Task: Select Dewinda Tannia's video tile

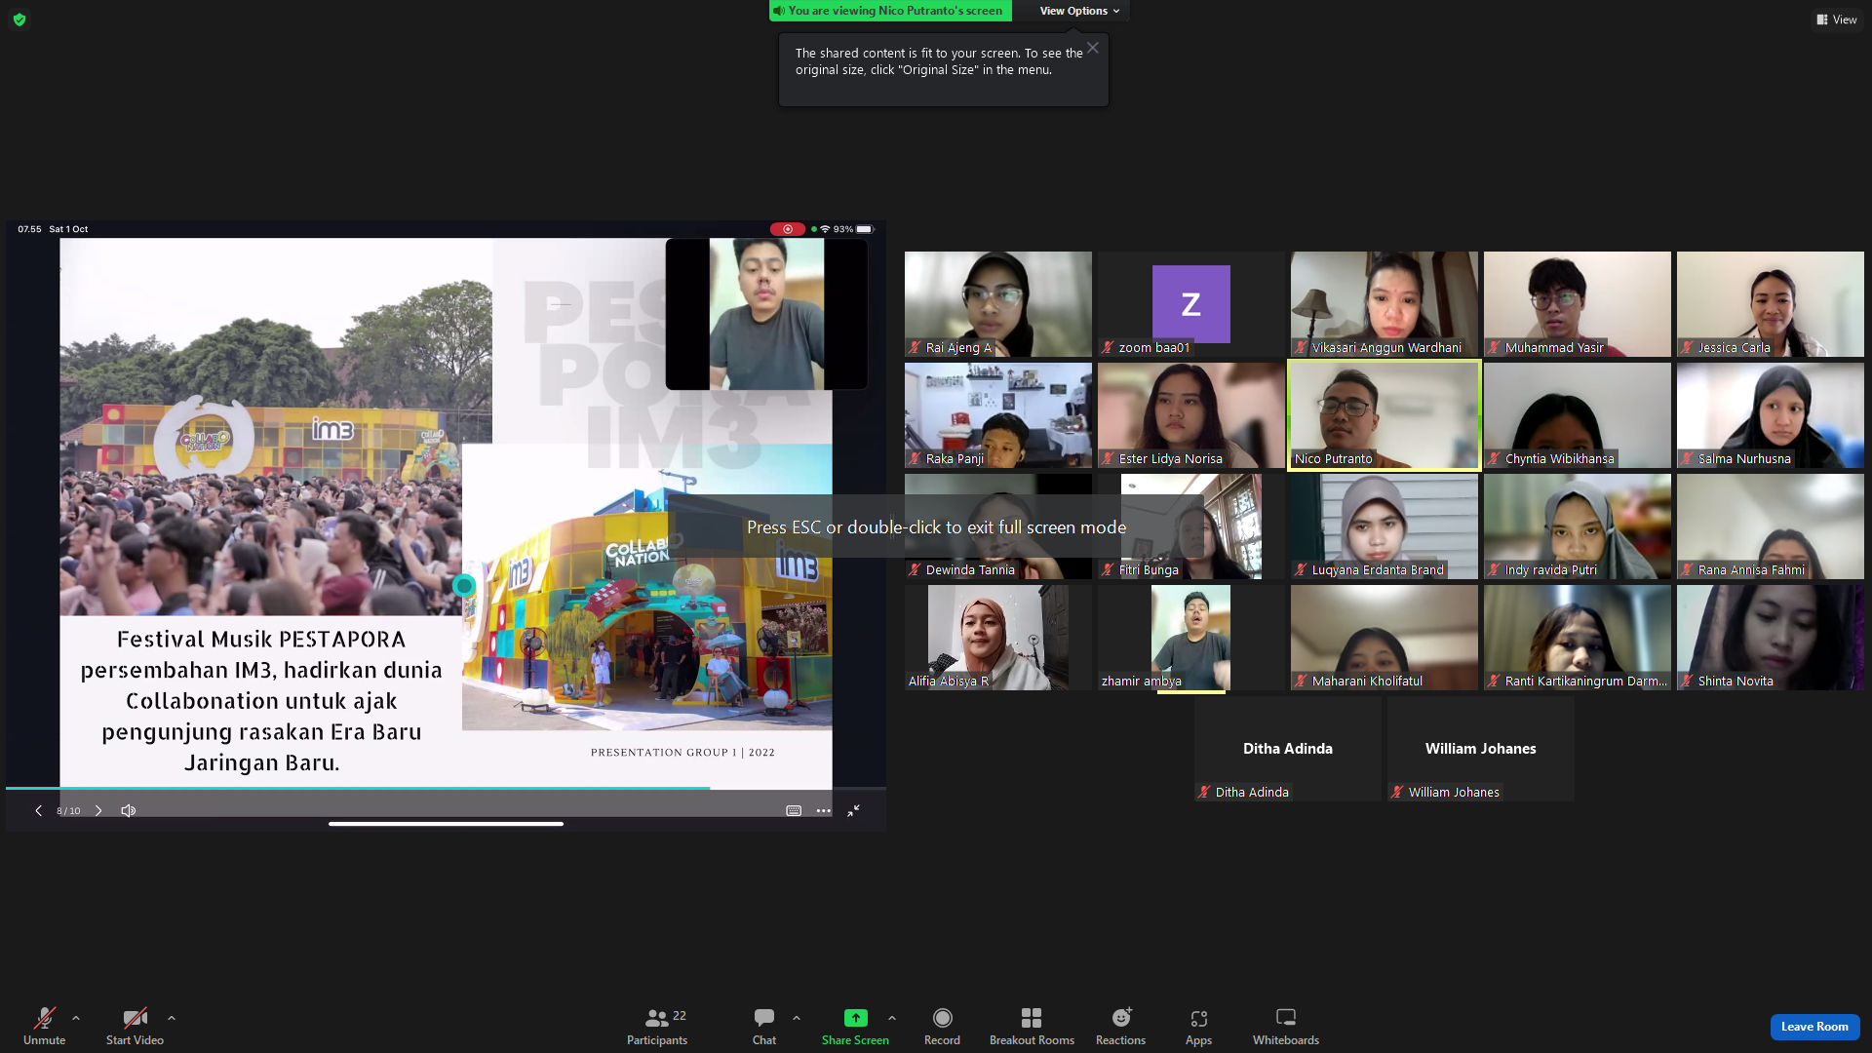Action: [998, 526]
